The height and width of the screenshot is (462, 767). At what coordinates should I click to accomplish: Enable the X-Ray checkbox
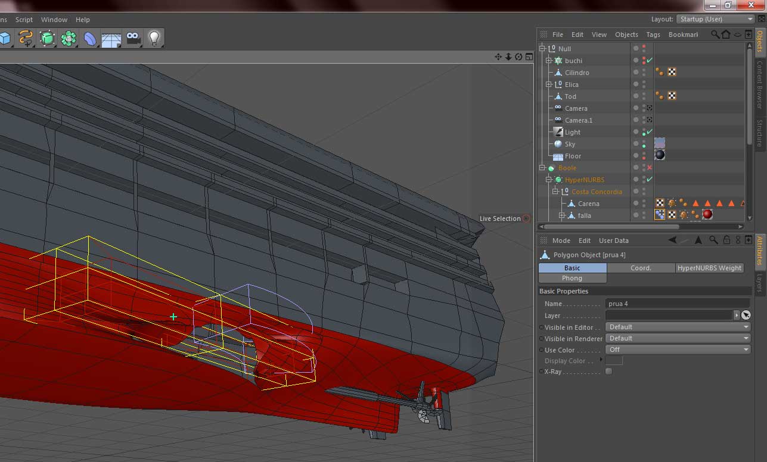608,372
